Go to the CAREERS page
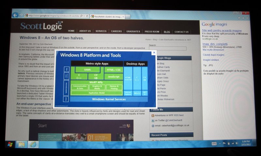Image resolution: width=261 pixels, height=156 pixels. [x=116, y=31]
